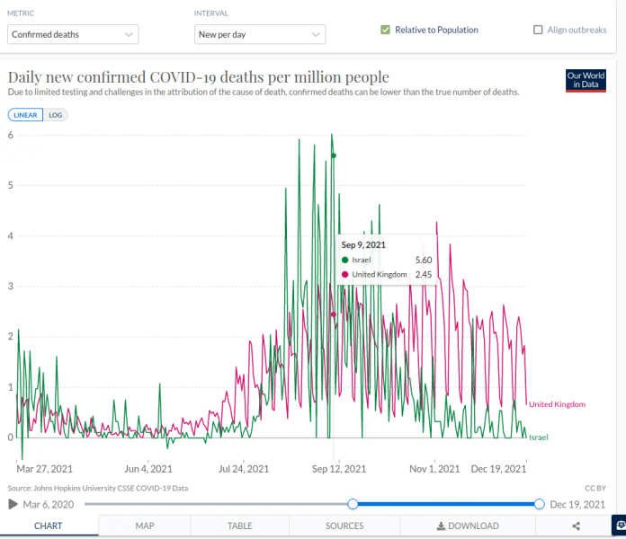The width and height of the screenshot is (626, 539).
Task: Click the chevron in the Metric dropdown
Action: coord(130,35)
